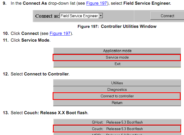
Task: Click Exit in the mode menu
Action: click(117, 64)
